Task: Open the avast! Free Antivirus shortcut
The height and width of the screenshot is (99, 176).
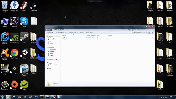Action: tap(5, 54)
